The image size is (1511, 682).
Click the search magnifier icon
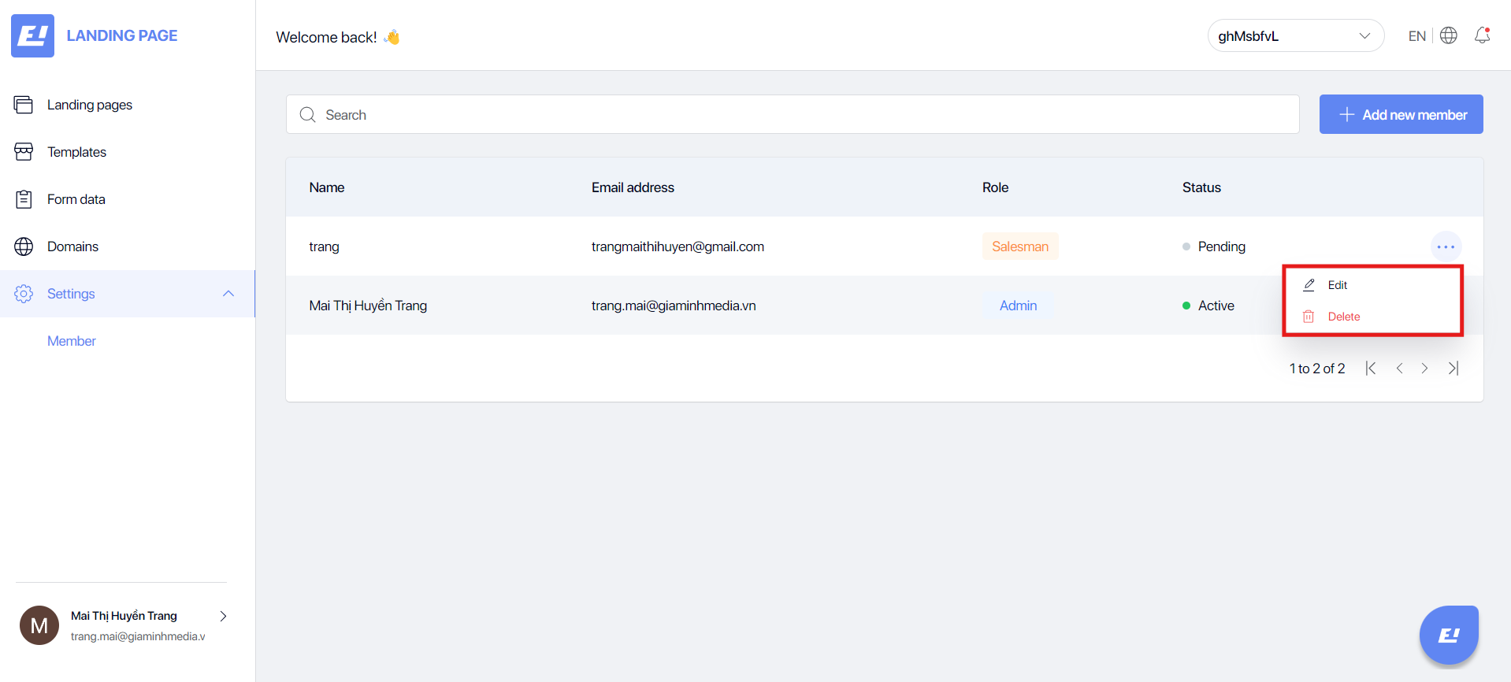tap(307, 115)
